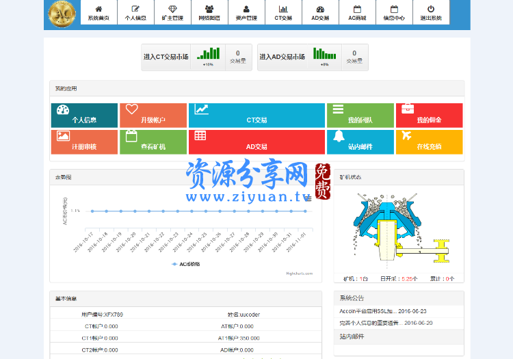Click the AD market +8% green bars chart
The width and height of the screenshot is (513, 359).
(324, 57)
